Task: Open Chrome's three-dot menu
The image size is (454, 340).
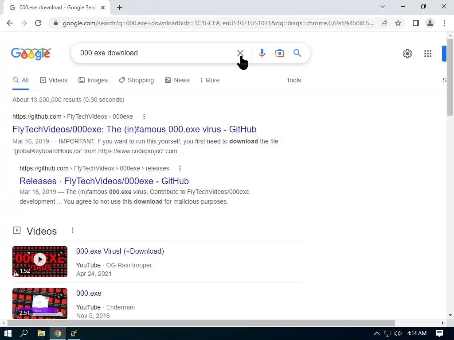Action: click(x=444, y=23)
